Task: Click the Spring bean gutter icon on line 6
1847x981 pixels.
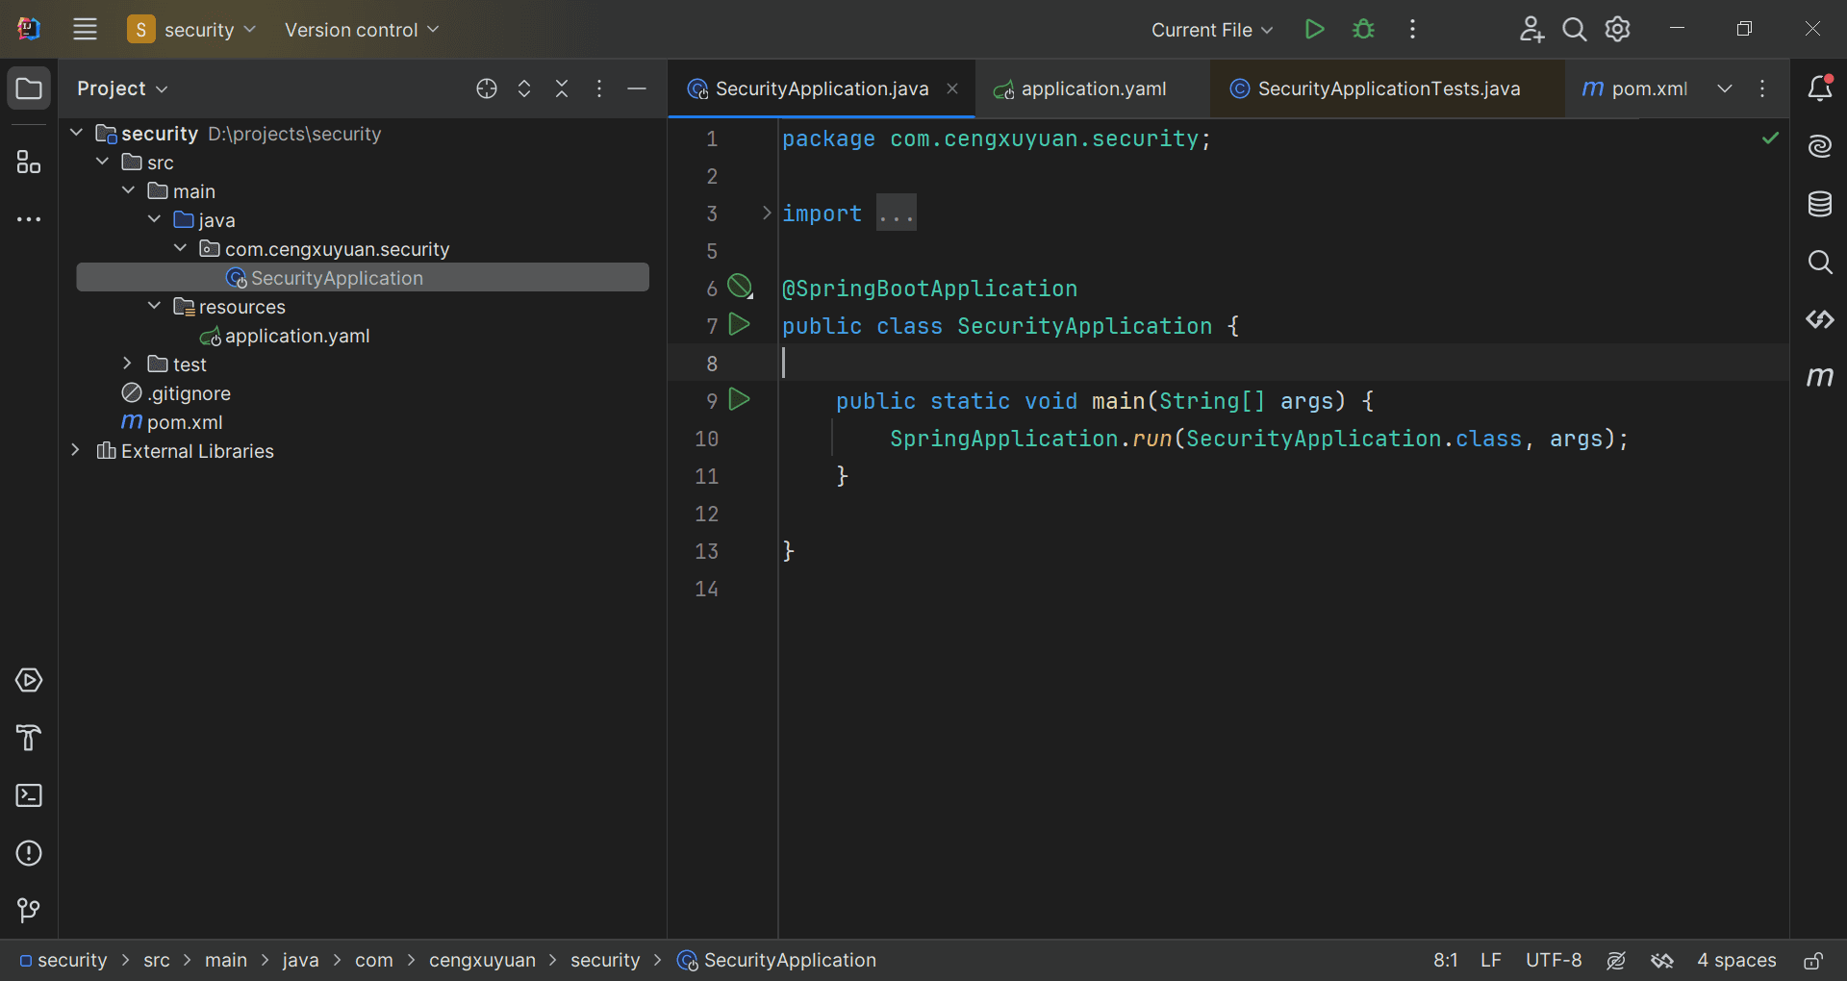Action: 740,287
